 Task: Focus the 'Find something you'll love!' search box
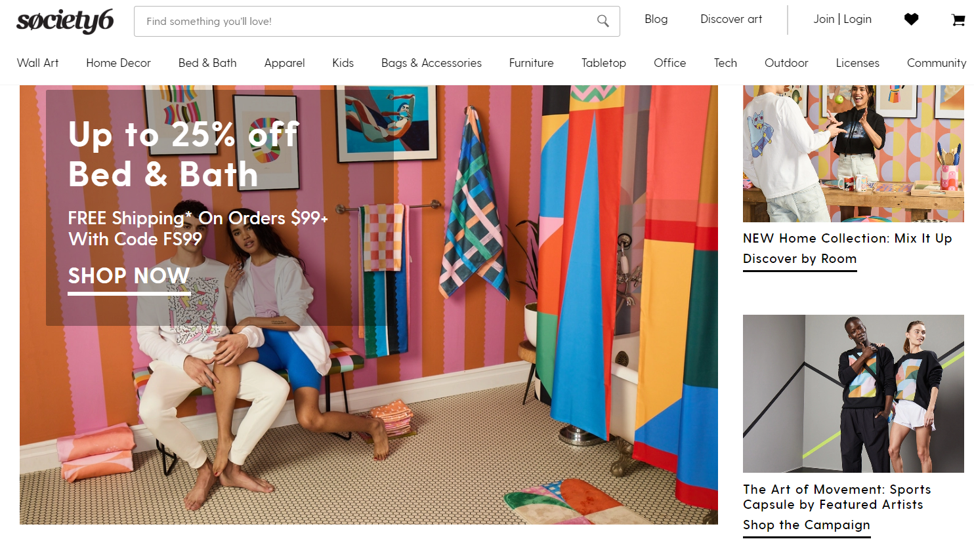(x=377, y=21)
